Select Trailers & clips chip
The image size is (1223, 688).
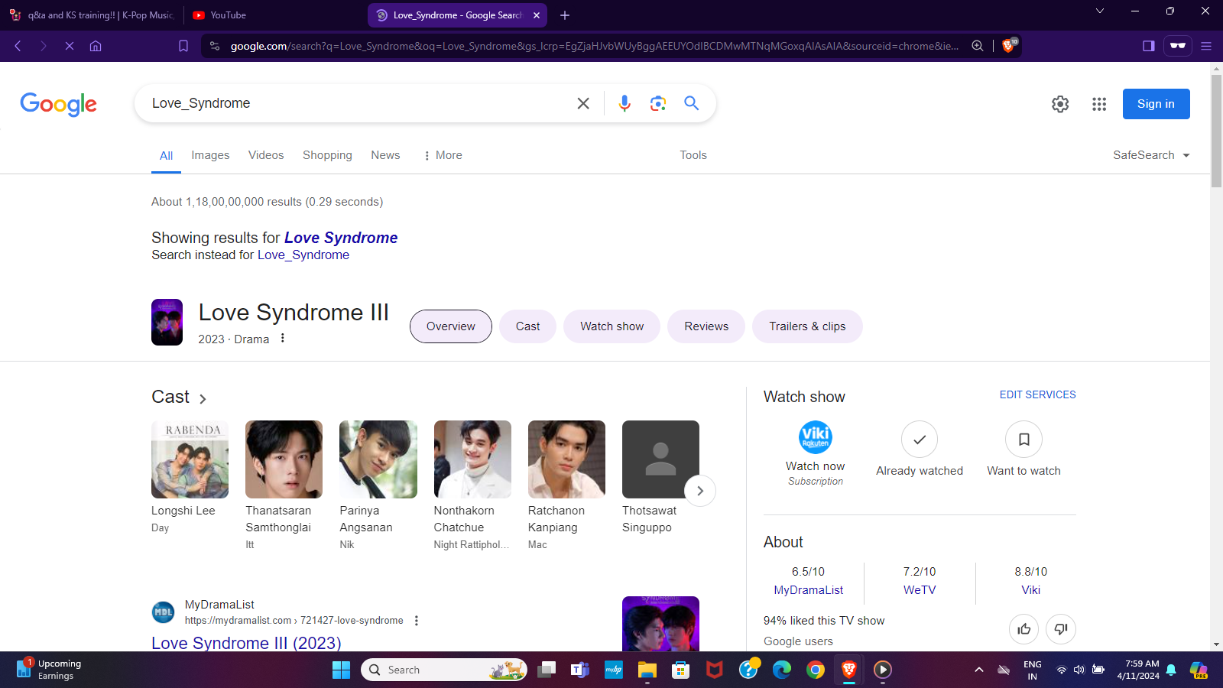pyautogui.click(x=807, y=326)
